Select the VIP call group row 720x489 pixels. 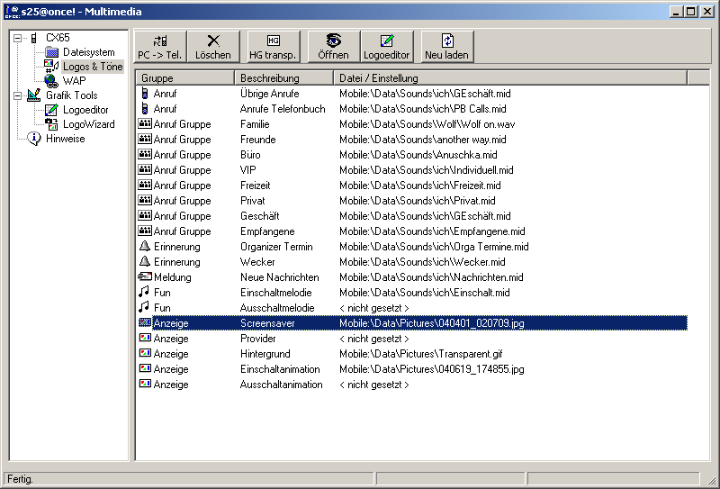[x=411, y=170]
